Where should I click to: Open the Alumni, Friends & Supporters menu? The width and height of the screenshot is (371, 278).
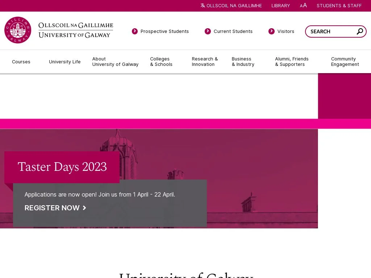click(292, 62)
